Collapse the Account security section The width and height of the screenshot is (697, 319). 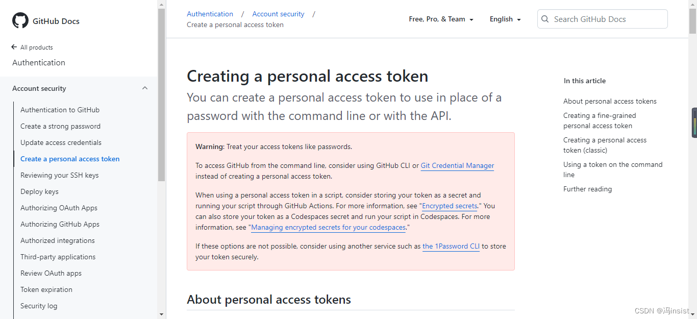click(x=145, y=88)
